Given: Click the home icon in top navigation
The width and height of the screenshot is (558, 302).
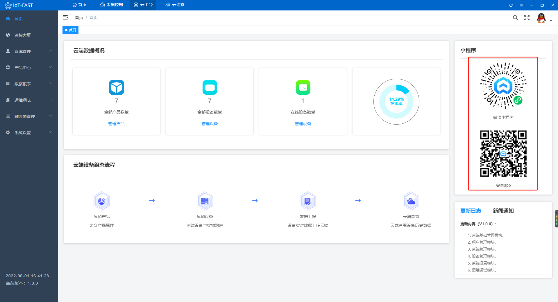Looking at the screenshot, I should click(75, 5).
